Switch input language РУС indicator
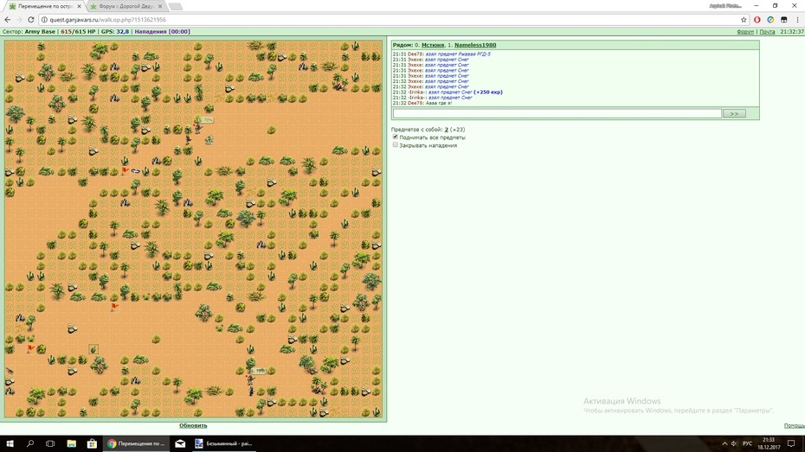This screenshot has width=805, height=452. click(748, 443)
